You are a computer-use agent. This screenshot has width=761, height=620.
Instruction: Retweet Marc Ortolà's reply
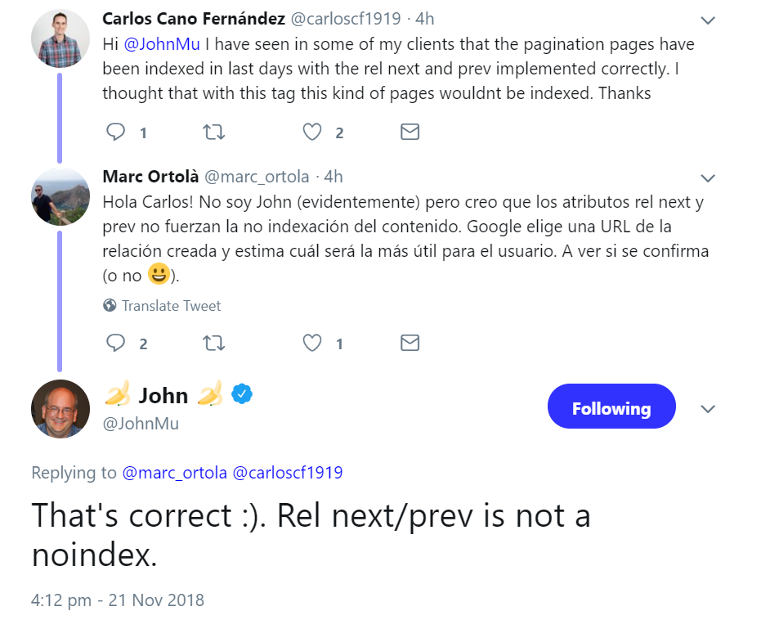(x=213, y=343)
